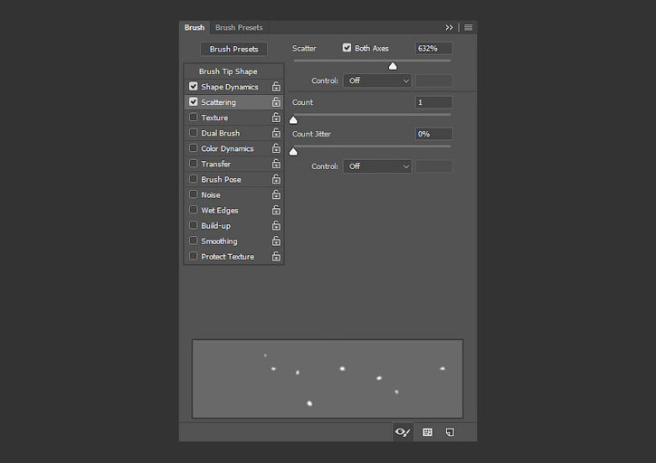Enable the Build-up checkbox
Viewport: 656px width, 463px height.
click(x=193, y=225)
